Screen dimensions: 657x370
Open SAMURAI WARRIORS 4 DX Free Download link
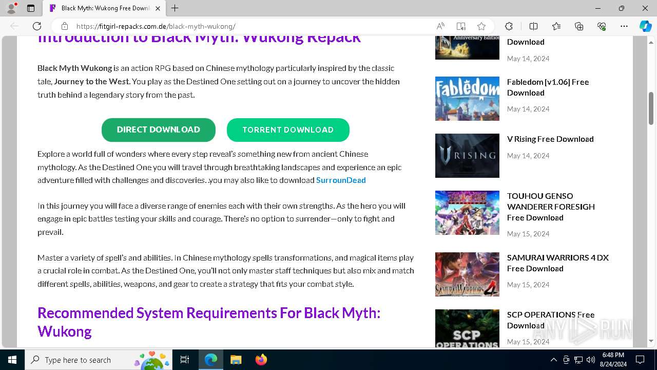[558, 263]
